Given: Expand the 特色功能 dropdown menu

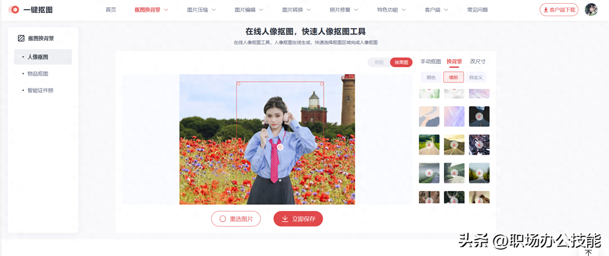Looking at the screenshot, I should pyautogui.click(x=391, y=10).
